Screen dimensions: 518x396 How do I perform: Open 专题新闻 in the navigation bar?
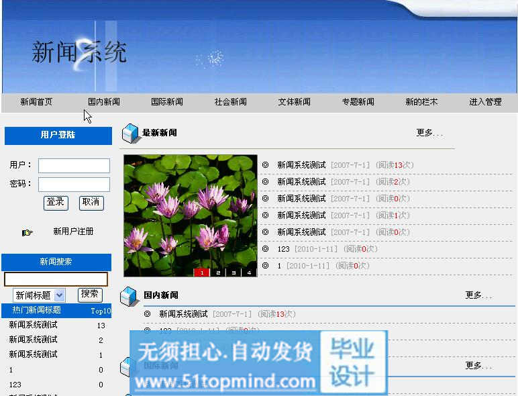pos(358,102)
